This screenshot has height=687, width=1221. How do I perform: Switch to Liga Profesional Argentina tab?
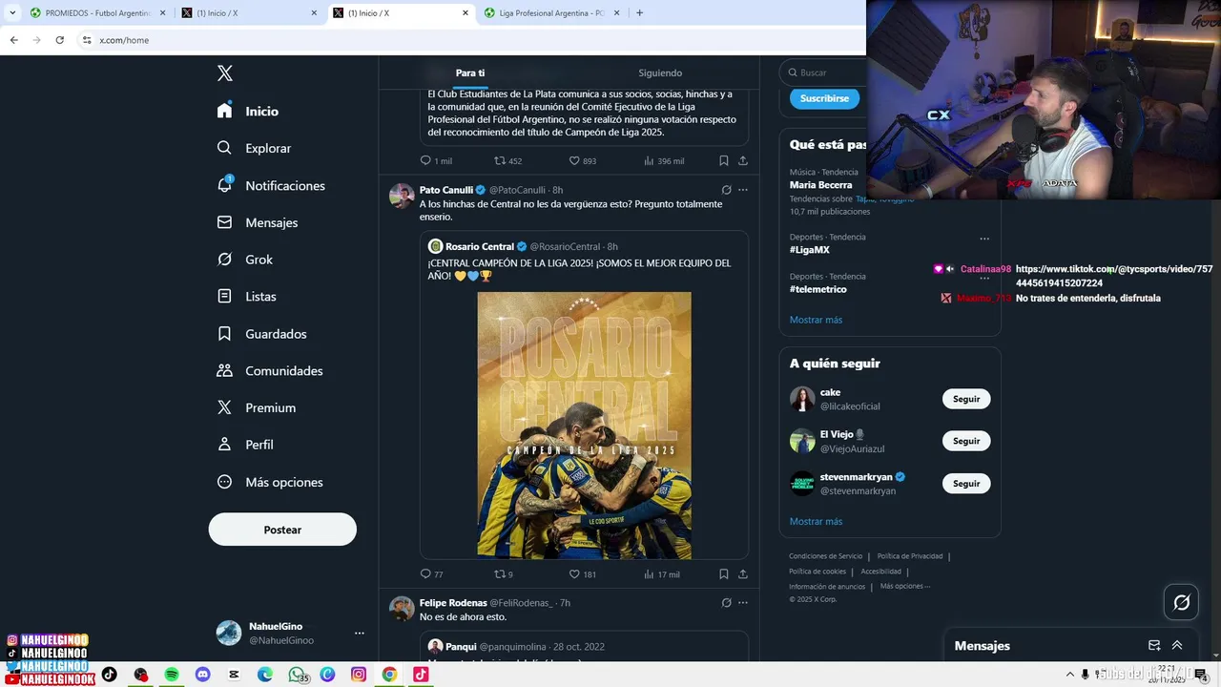point(551,12)
